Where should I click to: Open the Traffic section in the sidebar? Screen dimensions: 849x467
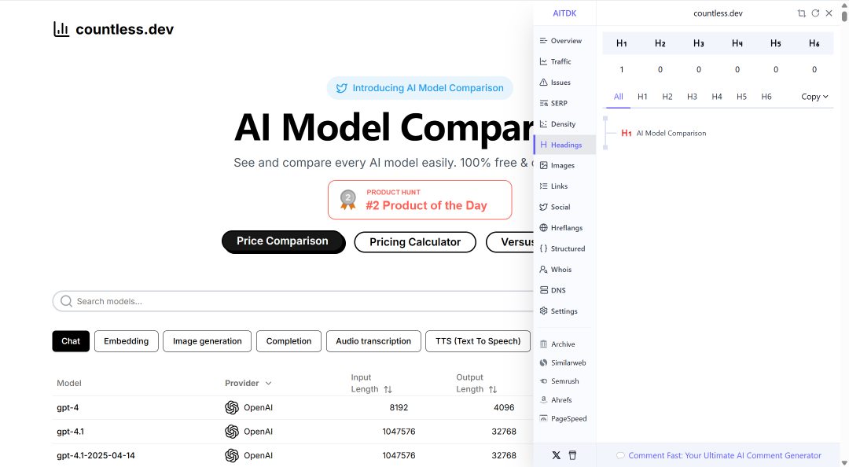click(564, 62)
